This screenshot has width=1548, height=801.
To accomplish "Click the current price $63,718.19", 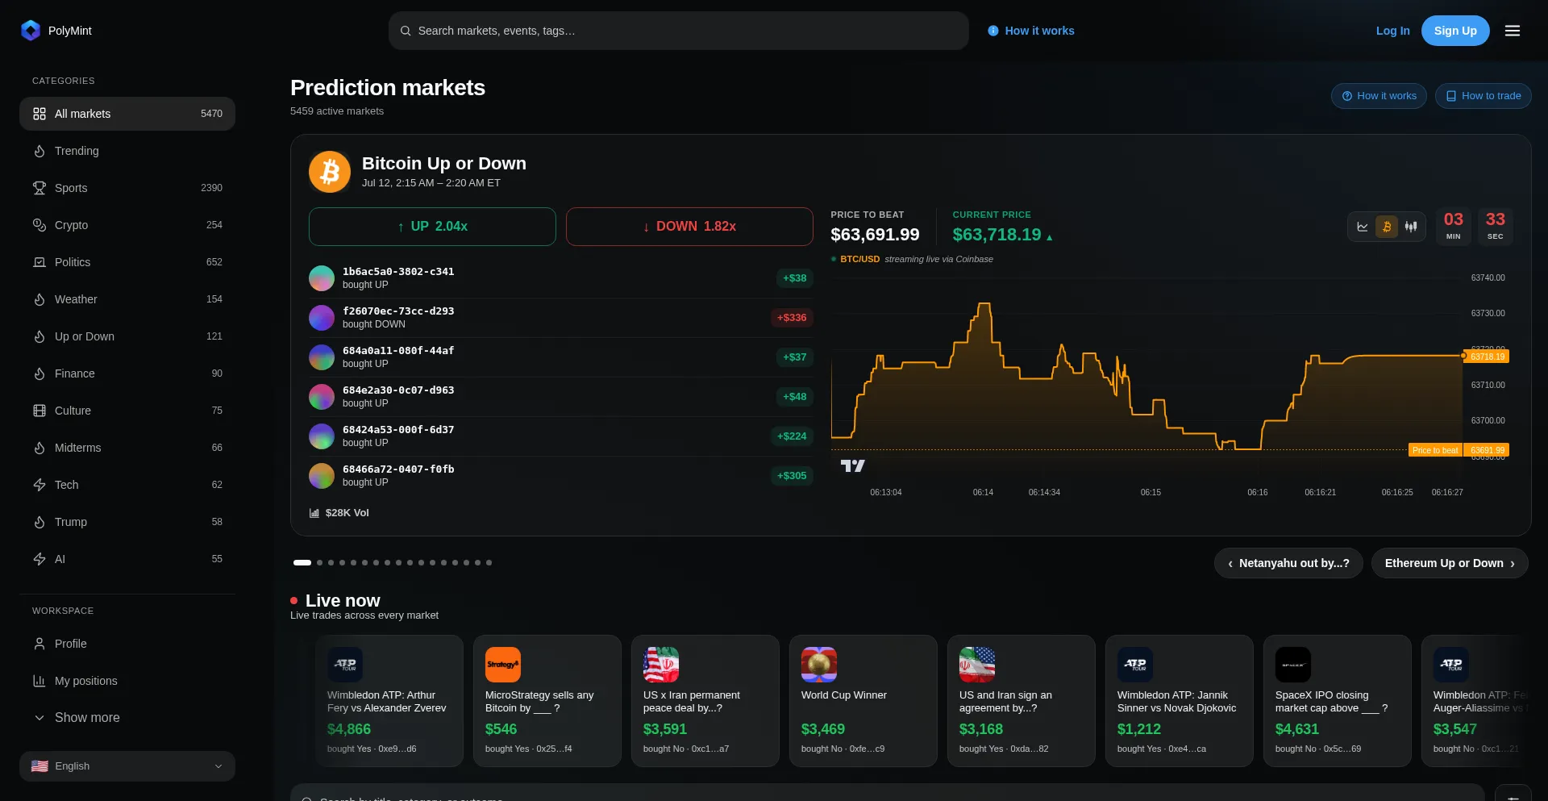I will (x=997, y=235).
